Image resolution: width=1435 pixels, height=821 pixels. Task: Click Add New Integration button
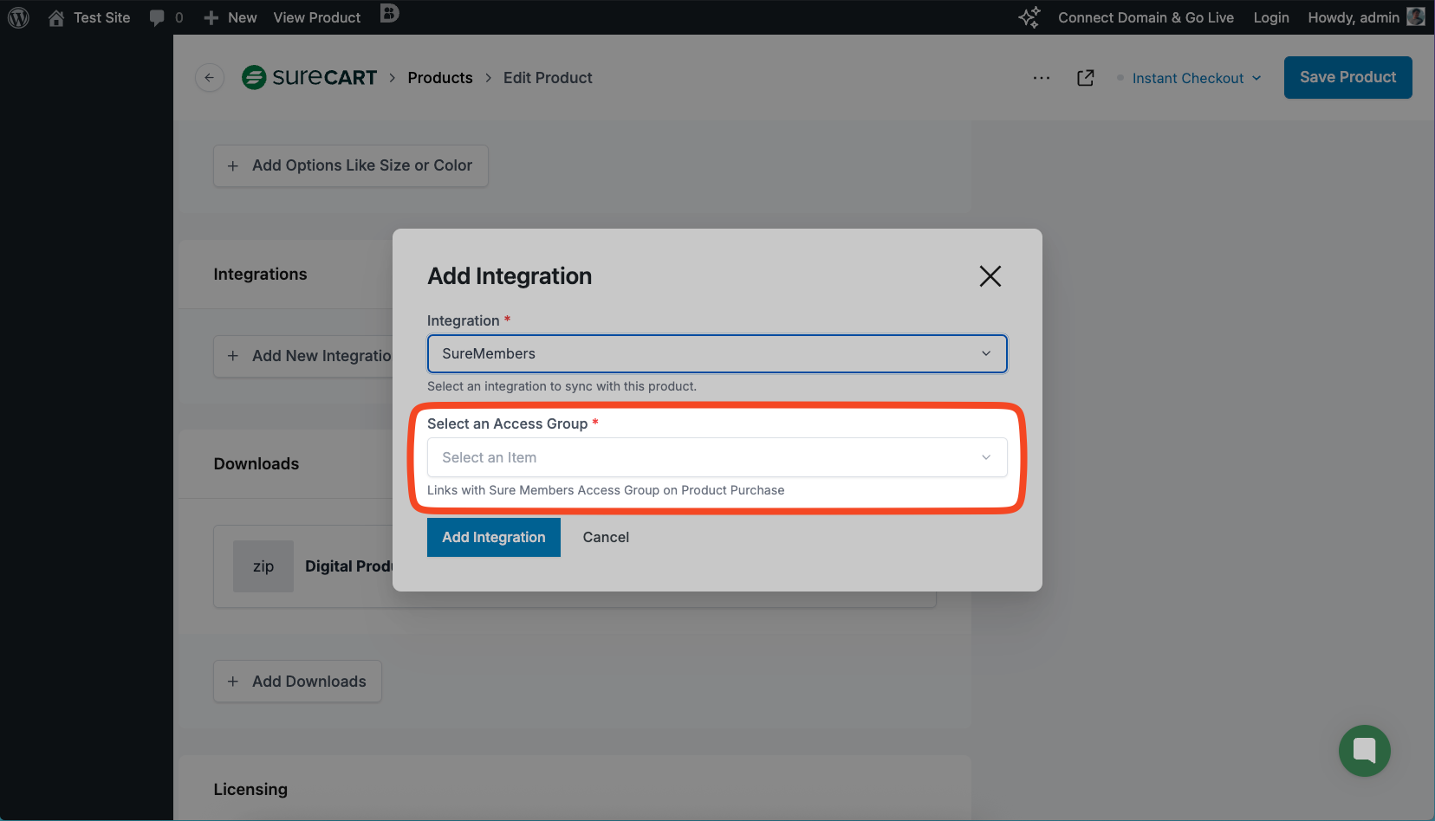pos(303,356)
